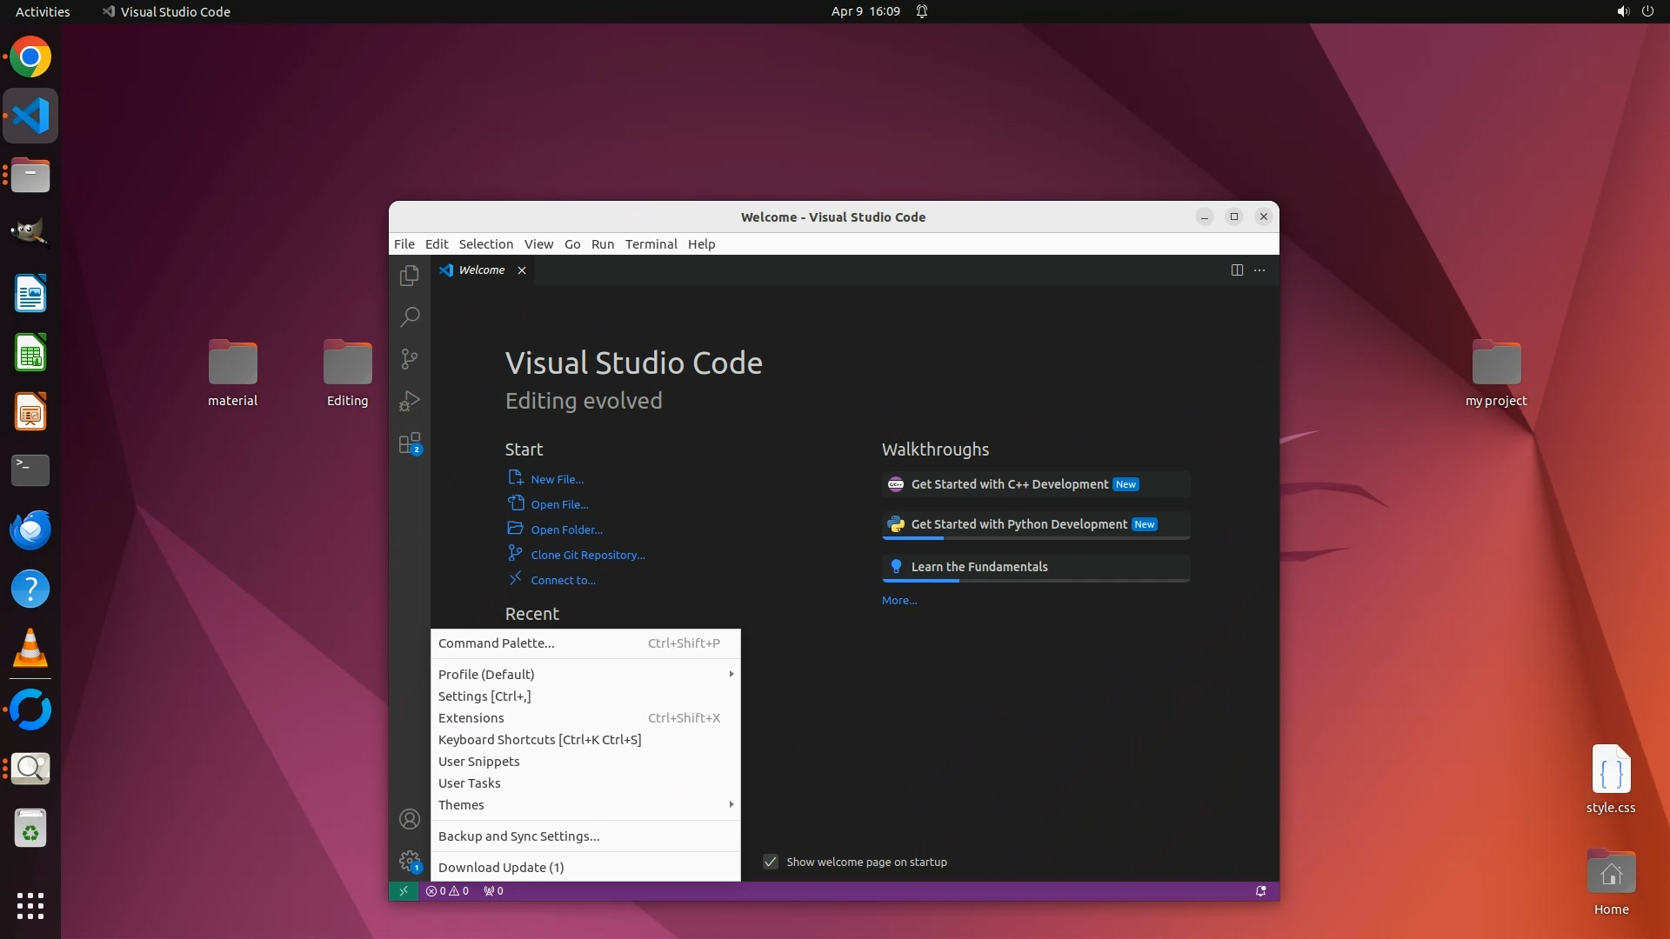The image size is (1670, 939).
Task: Open the Explorer view in activity bar
Action: point(409,276)
